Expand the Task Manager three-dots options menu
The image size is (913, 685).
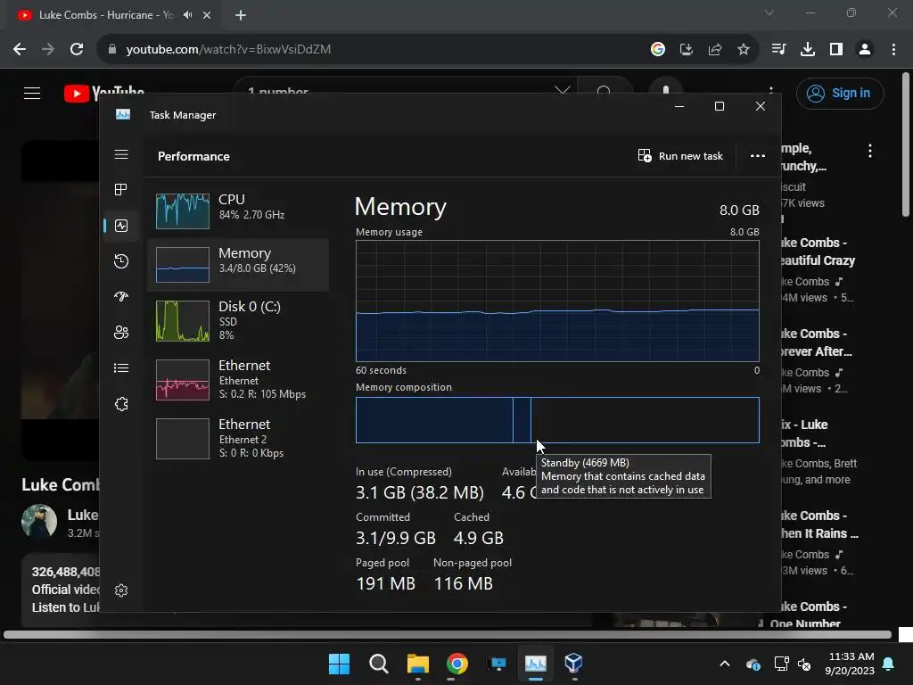[758, 155]
